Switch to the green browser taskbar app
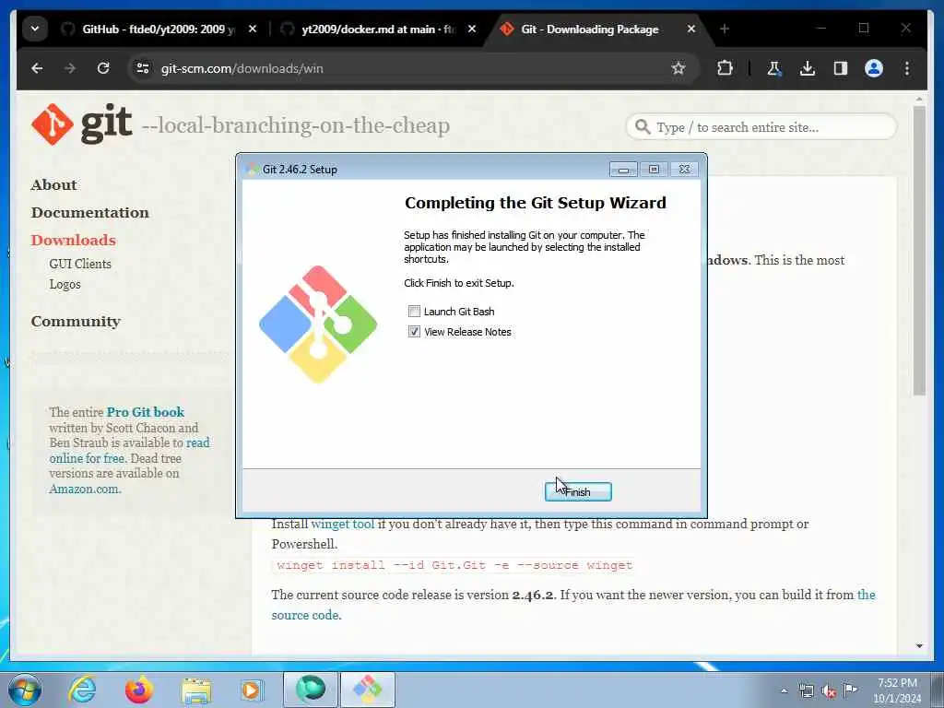The image size is (944, 708). 311,690
